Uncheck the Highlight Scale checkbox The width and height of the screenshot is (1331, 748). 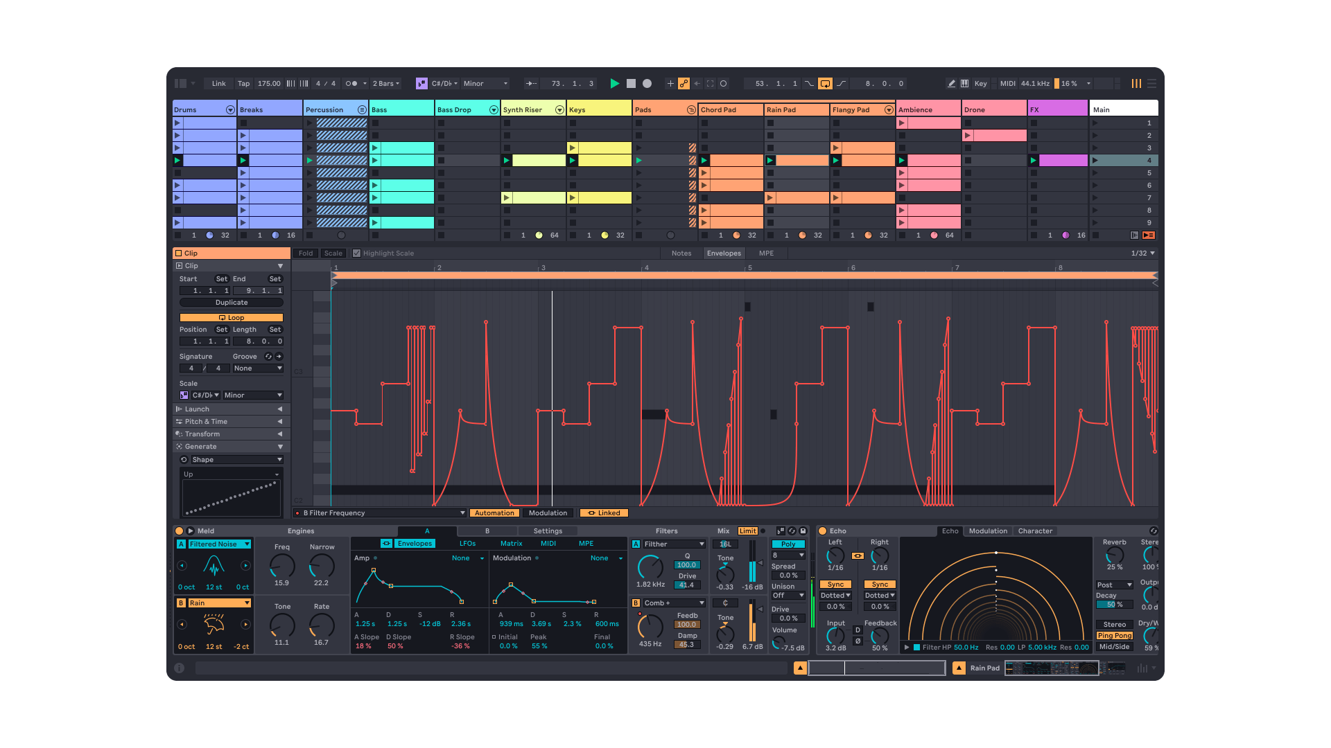point(356,253)
